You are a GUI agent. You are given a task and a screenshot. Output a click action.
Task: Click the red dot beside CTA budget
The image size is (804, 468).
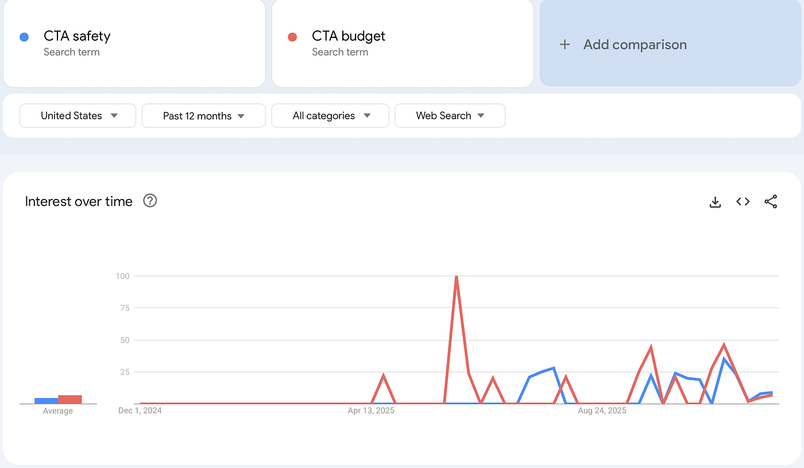pyautogui.click(x=292, y=37)
